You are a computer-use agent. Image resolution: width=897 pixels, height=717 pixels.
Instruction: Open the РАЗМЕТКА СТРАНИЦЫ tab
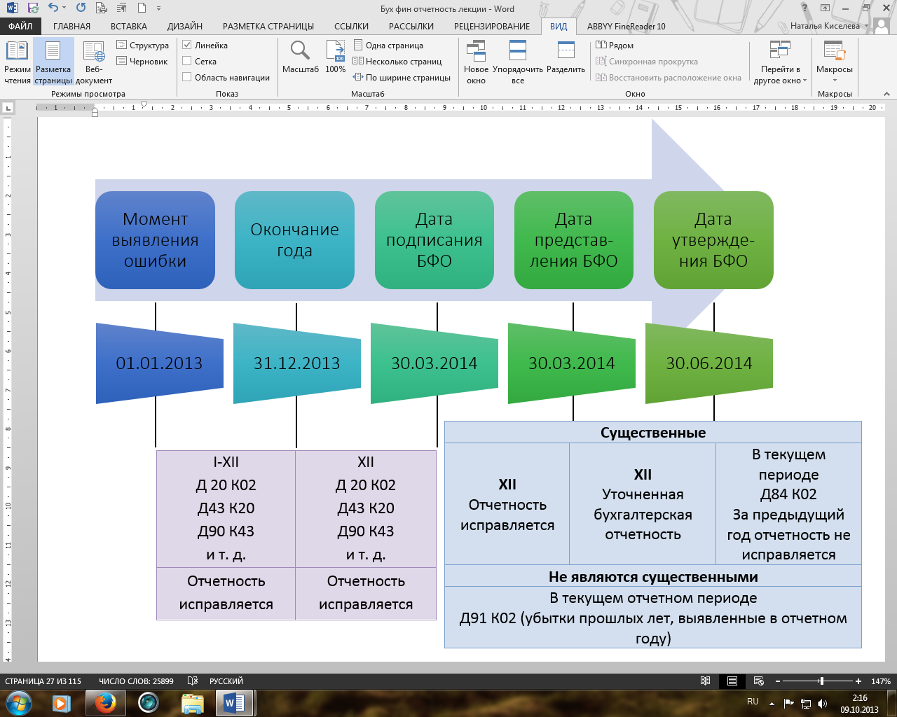(268, 26)
